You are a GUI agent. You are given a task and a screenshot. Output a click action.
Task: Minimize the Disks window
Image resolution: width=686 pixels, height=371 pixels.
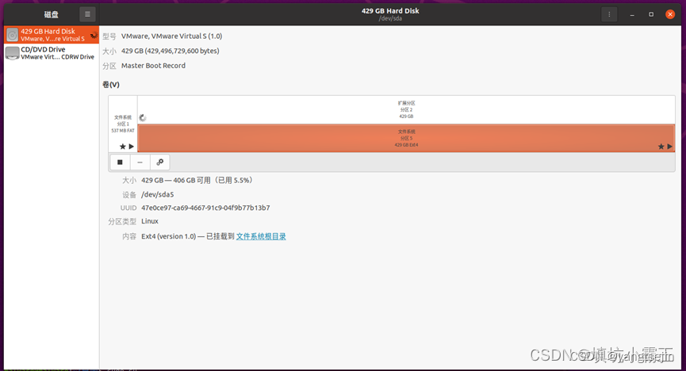coord(632,14)
